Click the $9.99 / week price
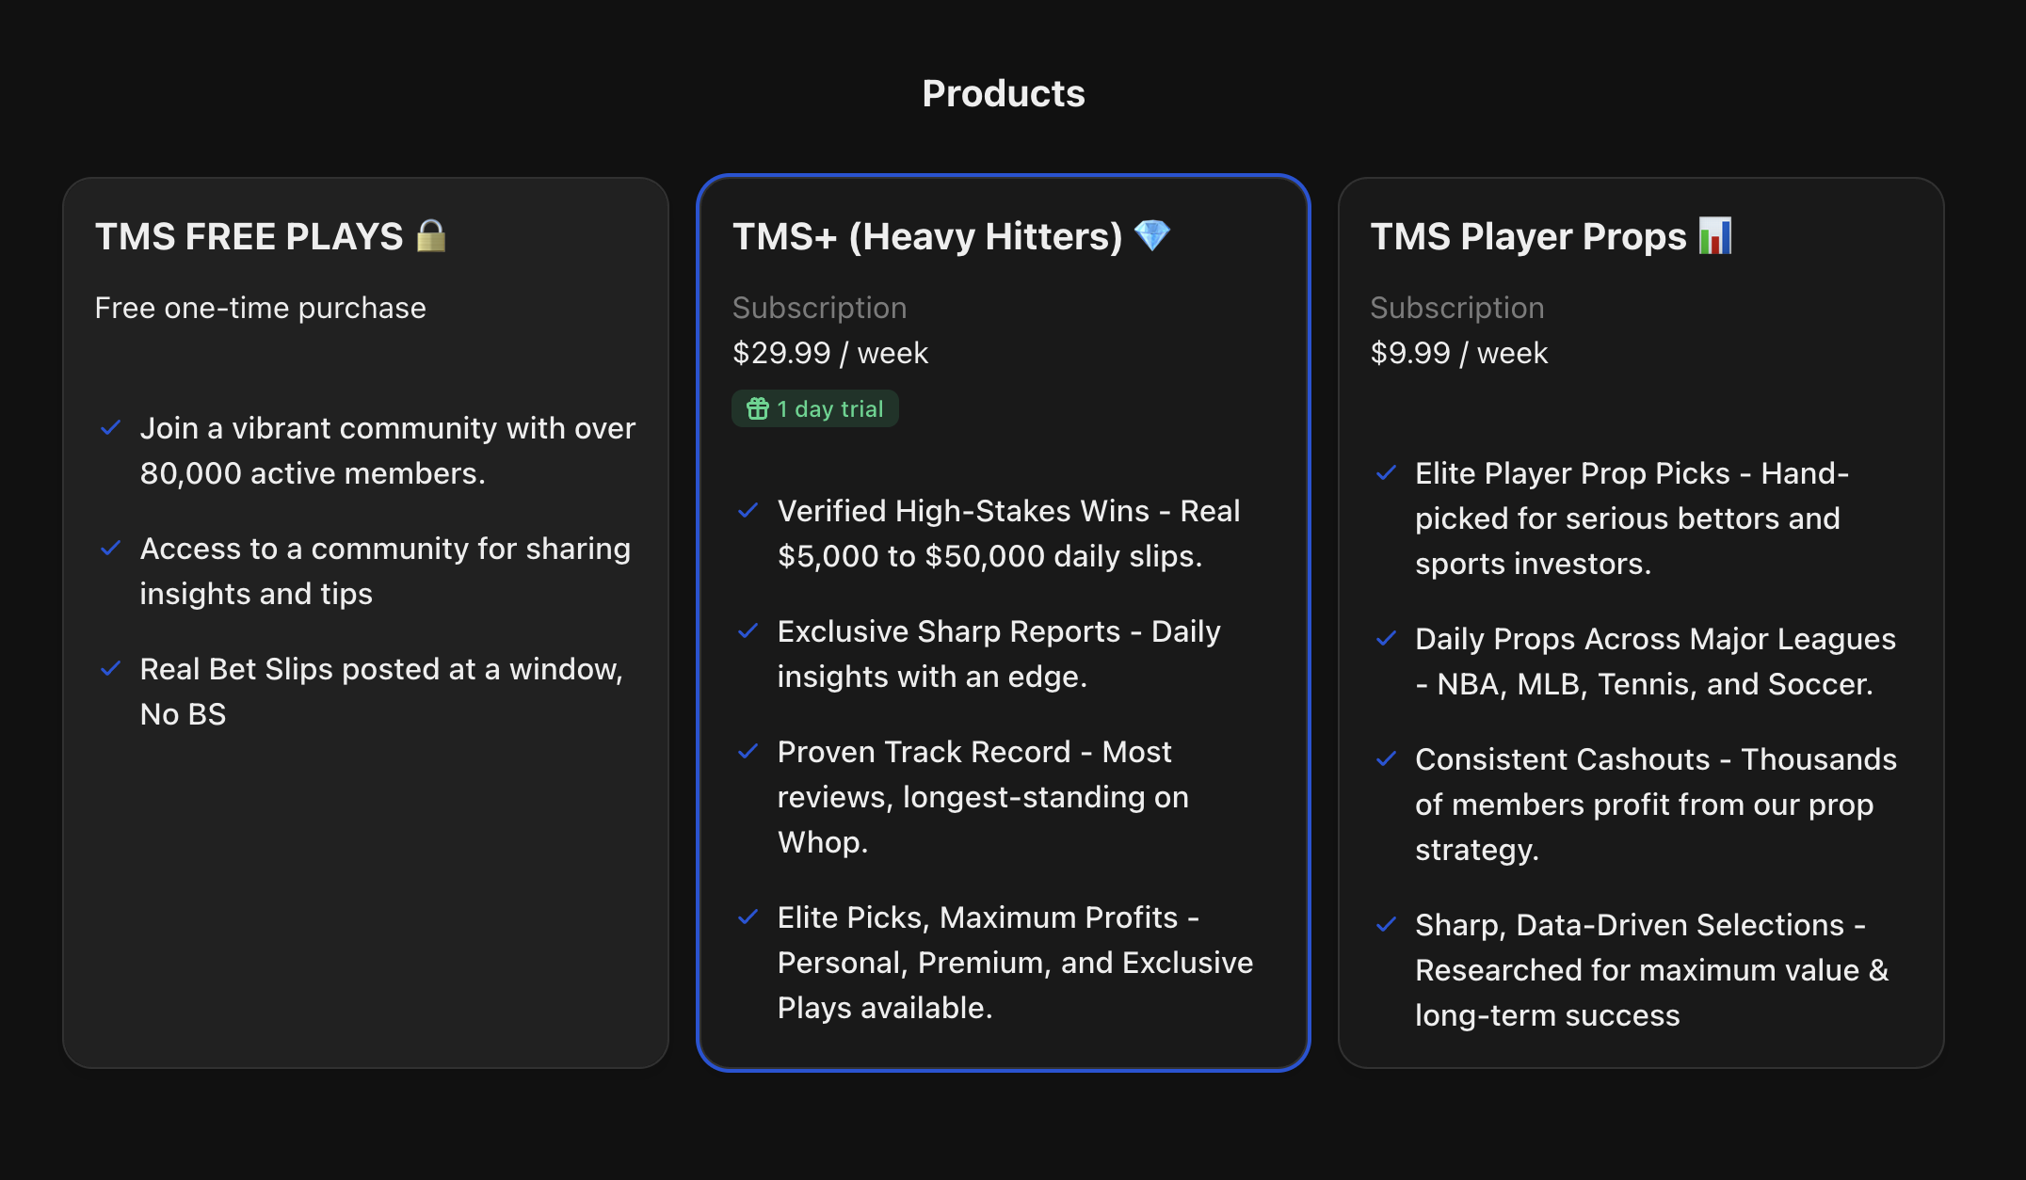This screenshot has height=1180, width=2026. coord(1458,353)
